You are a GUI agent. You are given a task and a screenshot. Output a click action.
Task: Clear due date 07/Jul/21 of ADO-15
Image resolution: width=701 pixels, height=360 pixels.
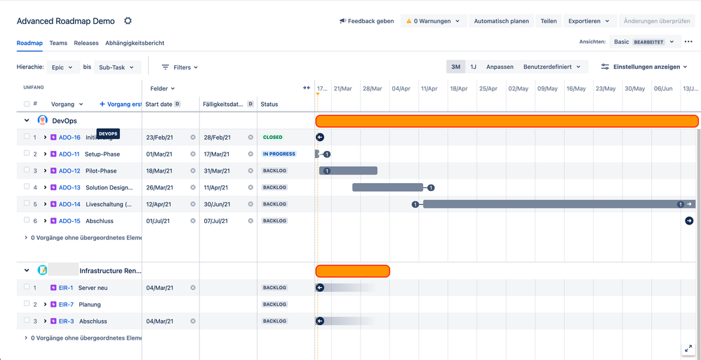251,221
